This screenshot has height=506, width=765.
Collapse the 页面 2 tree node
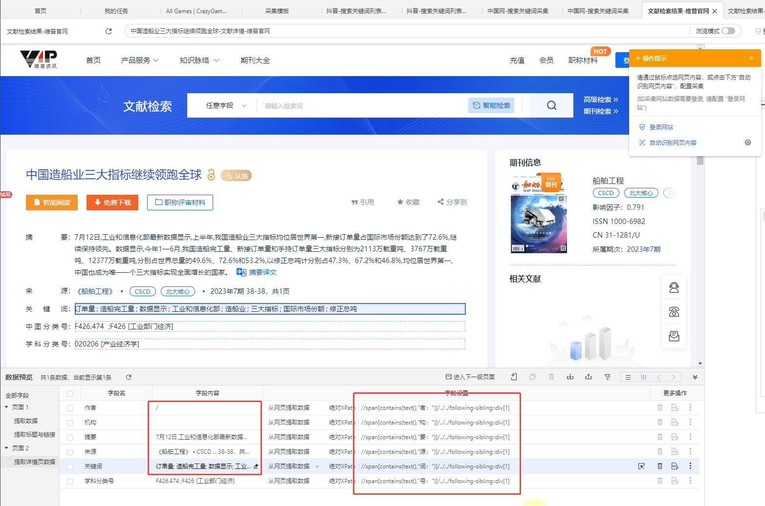tap(6, 448)
